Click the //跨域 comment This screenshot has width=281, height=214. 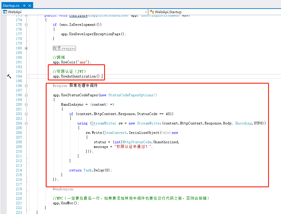[x=59, y=58]
